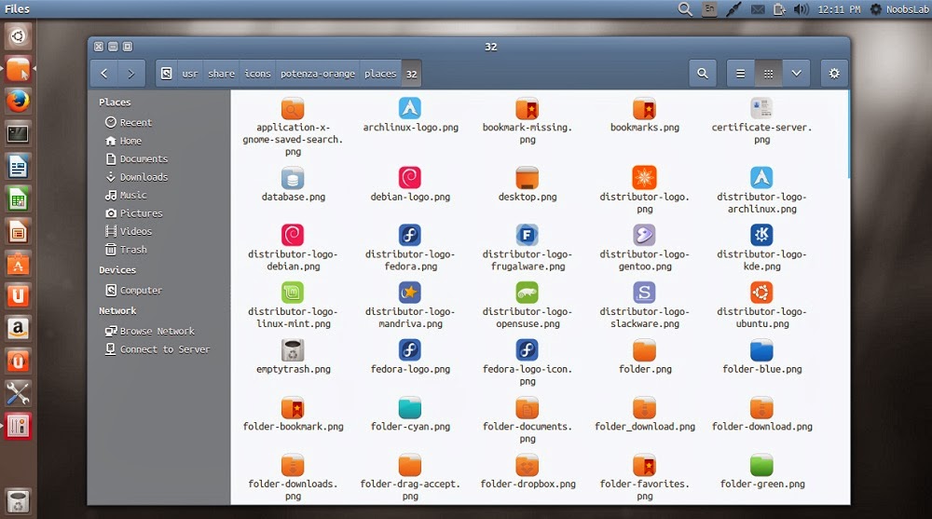Select distributor-logo-archlinux.png icon
This screenshot has width=932, height=519.
pyautogui.click(x=761, y=178)
